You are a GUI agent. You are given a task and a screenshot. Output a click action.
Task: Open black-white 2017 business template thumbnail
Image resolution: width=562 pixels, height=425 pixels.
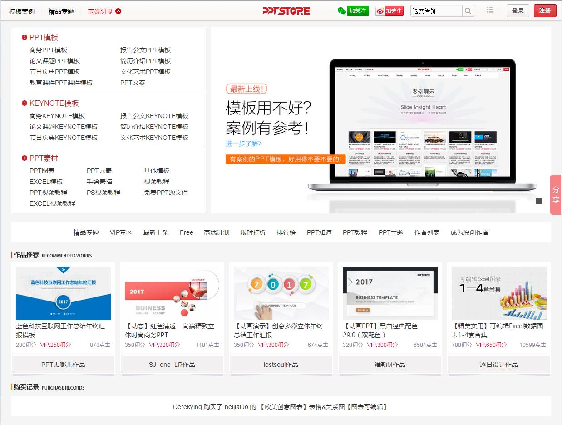(x=390, y=293)
